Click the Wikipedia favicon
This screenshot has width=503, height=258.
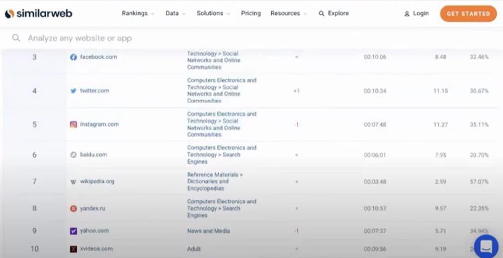click(74, 182)
